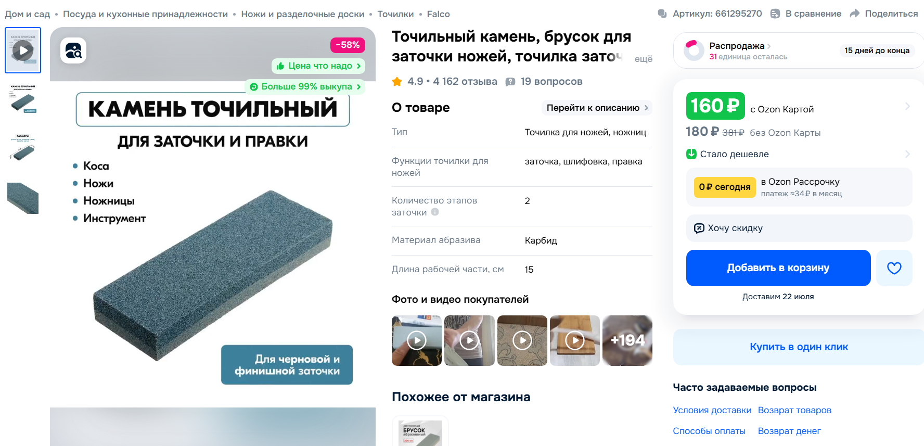Image resolution: width=924 pixels, height=446 pixels.
Task: Click the rating star icon
Action: [397, 81]
